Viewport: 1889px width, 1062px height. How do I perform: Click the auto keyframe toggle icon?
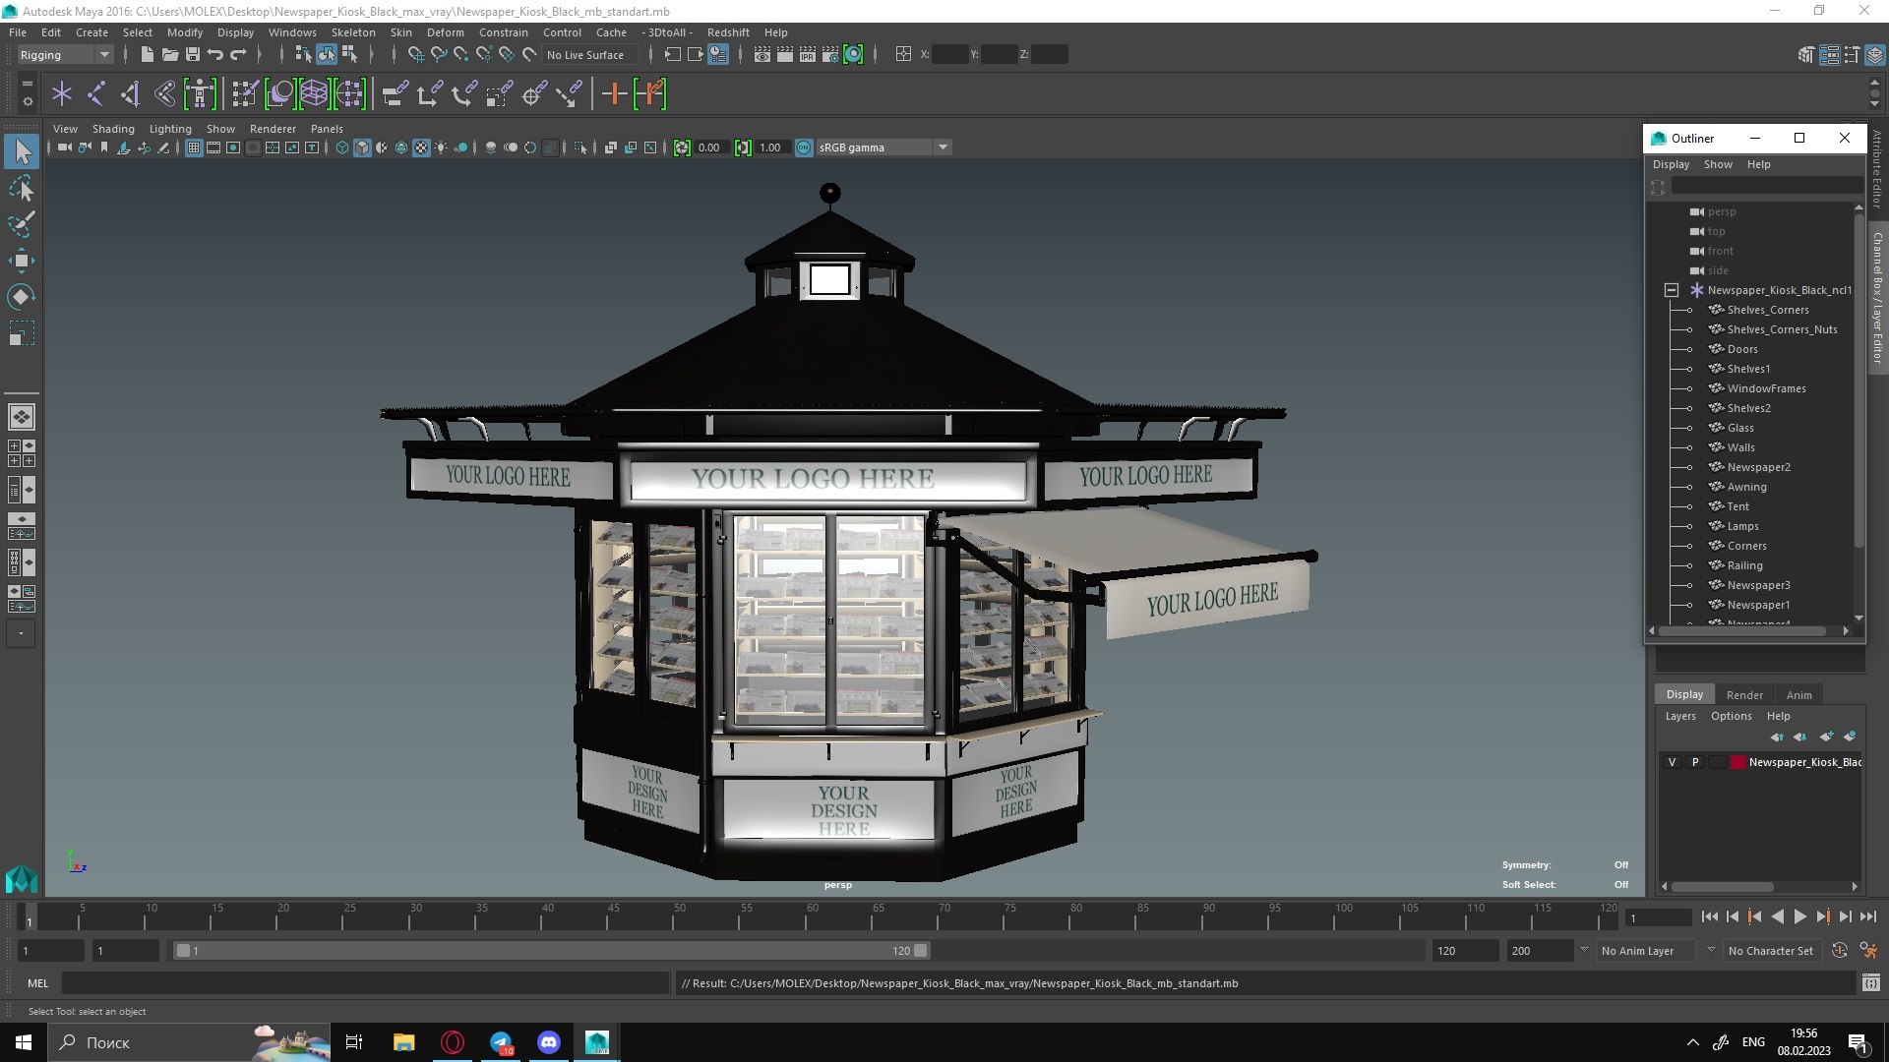click(x=1839, y=950)
